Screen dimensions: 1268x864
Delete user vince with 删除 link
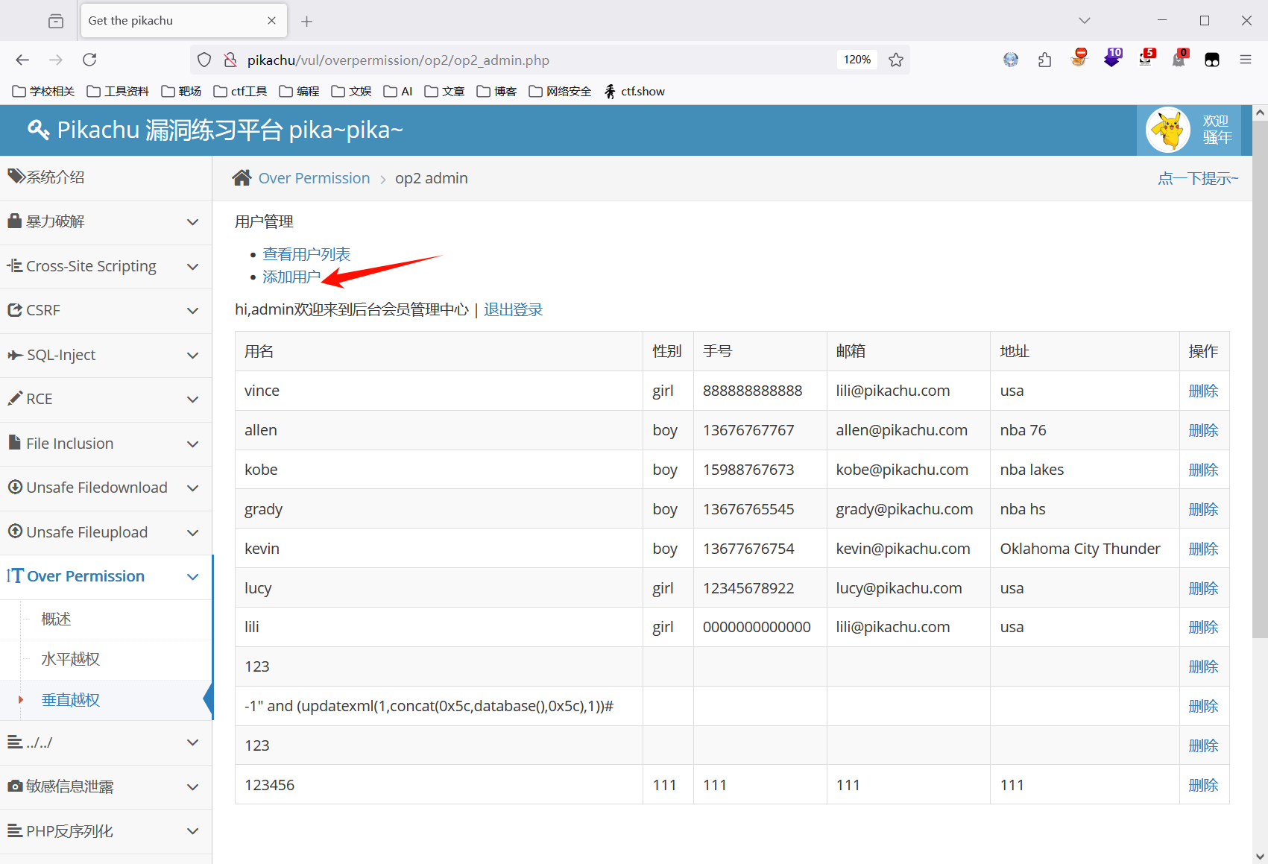coord(1203,391)
